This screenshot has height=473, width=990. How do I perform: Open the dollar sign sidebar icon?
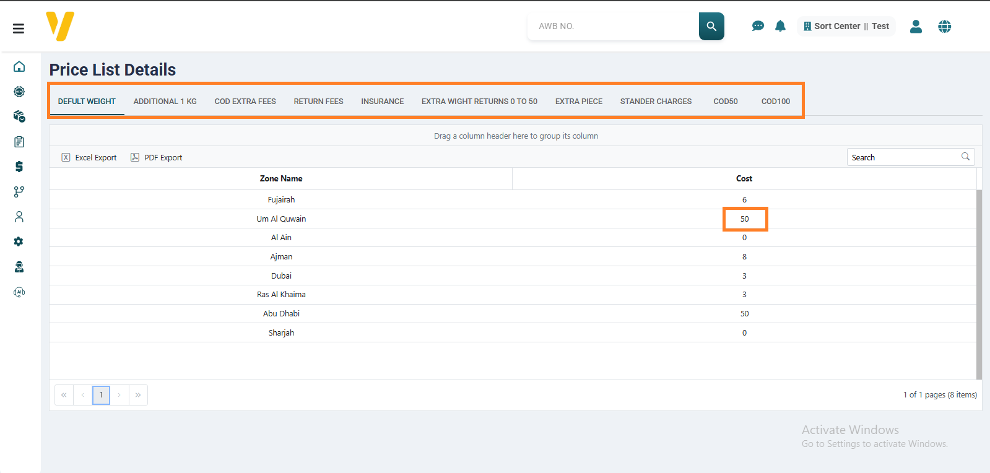pos(19,167)
